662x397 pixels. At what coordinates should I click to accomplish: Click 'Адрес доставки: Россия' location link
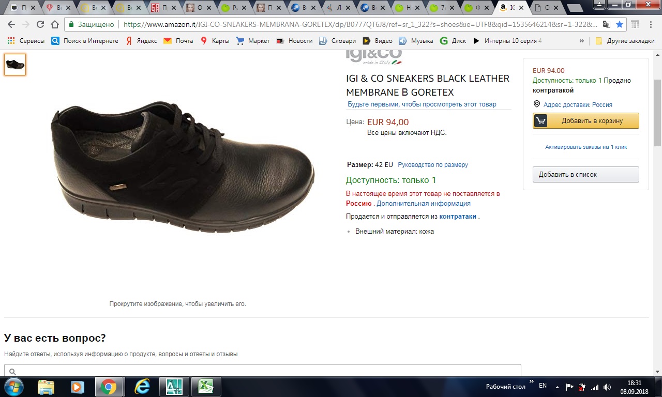pyautogui.click(x=577, y=104)
